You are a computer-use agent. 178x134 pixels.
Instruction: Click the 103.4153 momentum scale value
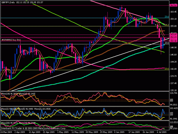pyautogui.click(x=174, y=108)
